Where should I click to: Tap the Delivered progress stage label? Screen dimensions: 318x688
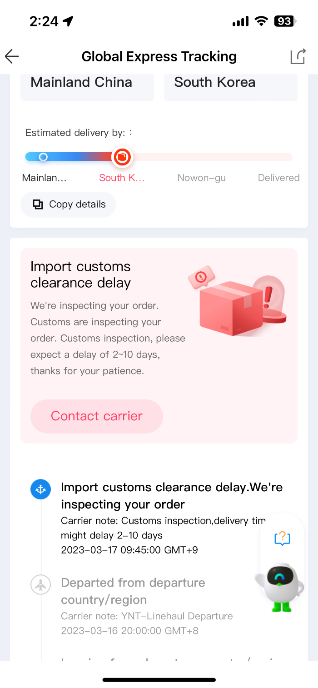279,178
